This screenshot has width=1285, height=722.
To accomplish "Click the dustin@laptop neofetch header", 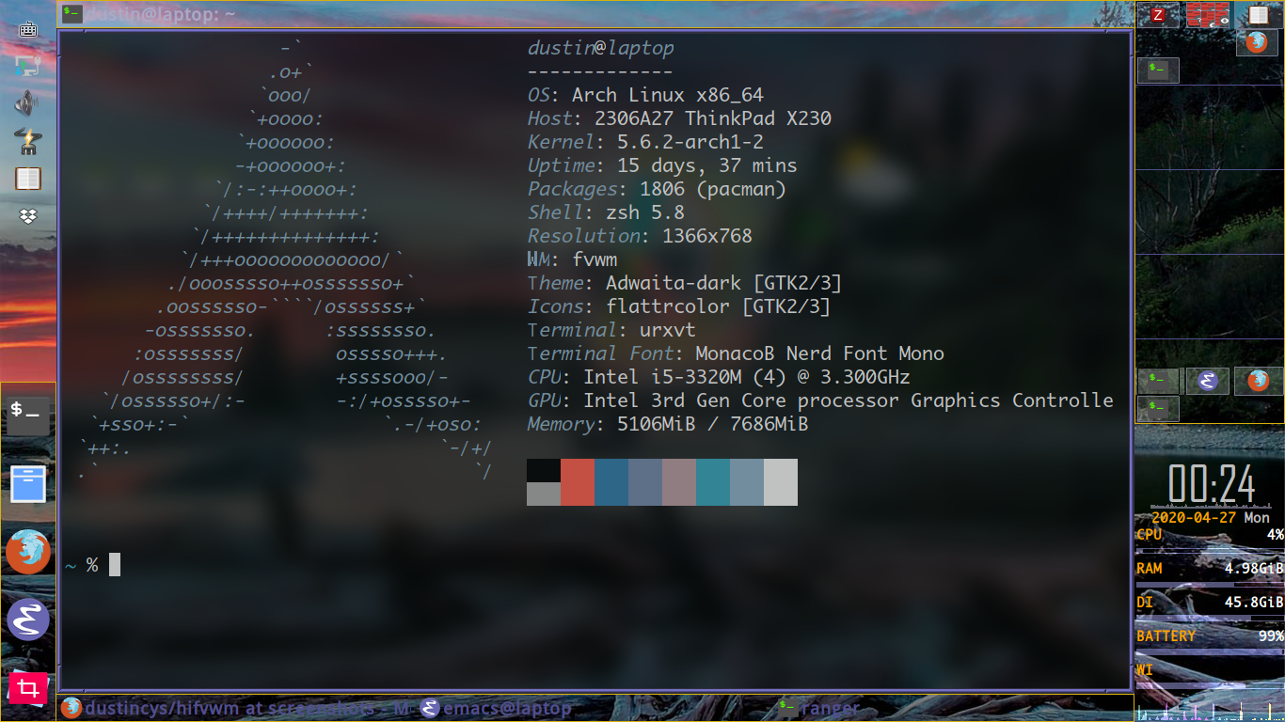I will [x=601, y=48].
